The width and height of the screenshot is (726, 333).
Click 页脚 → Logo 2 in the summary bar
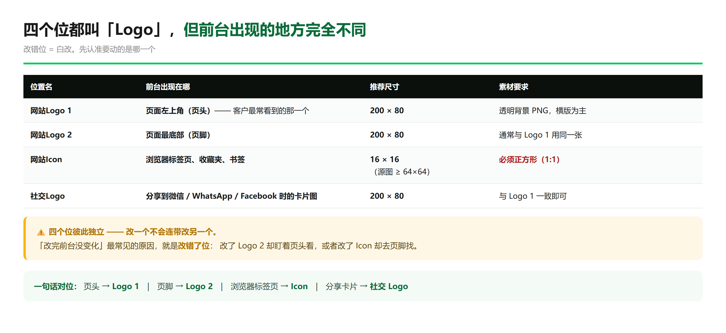[x=185, y=286]
